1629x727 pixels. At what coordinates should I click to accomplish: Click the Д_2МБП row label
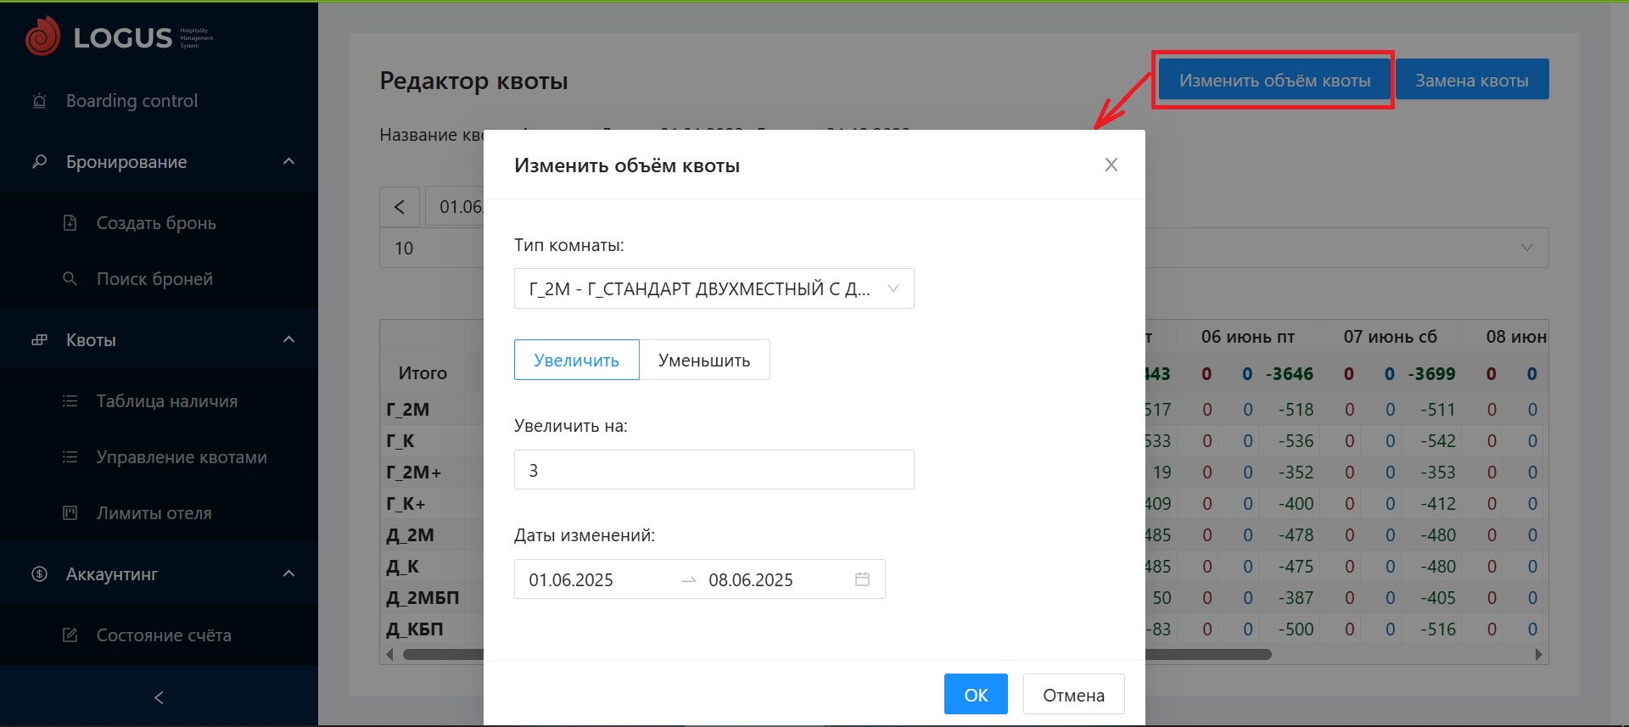423,597
